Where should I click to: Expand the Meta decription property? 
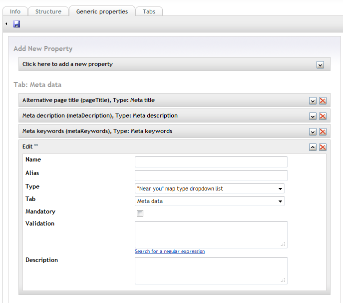313,116
